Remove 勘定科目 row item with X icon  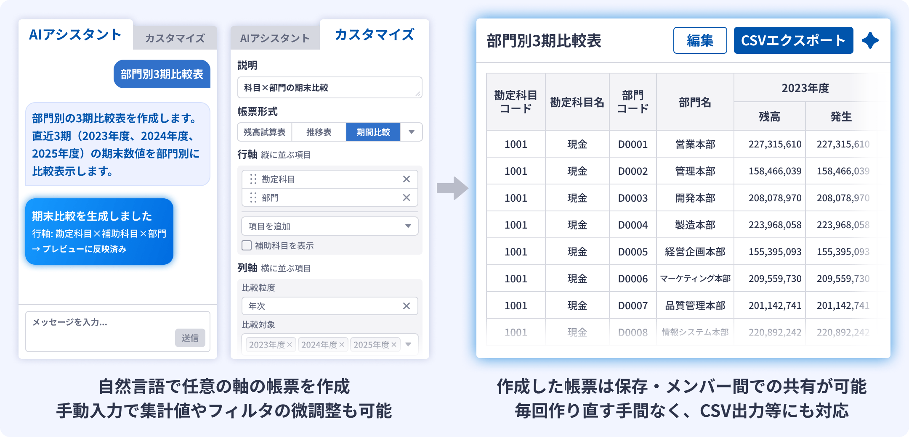(x=406, y=179)
